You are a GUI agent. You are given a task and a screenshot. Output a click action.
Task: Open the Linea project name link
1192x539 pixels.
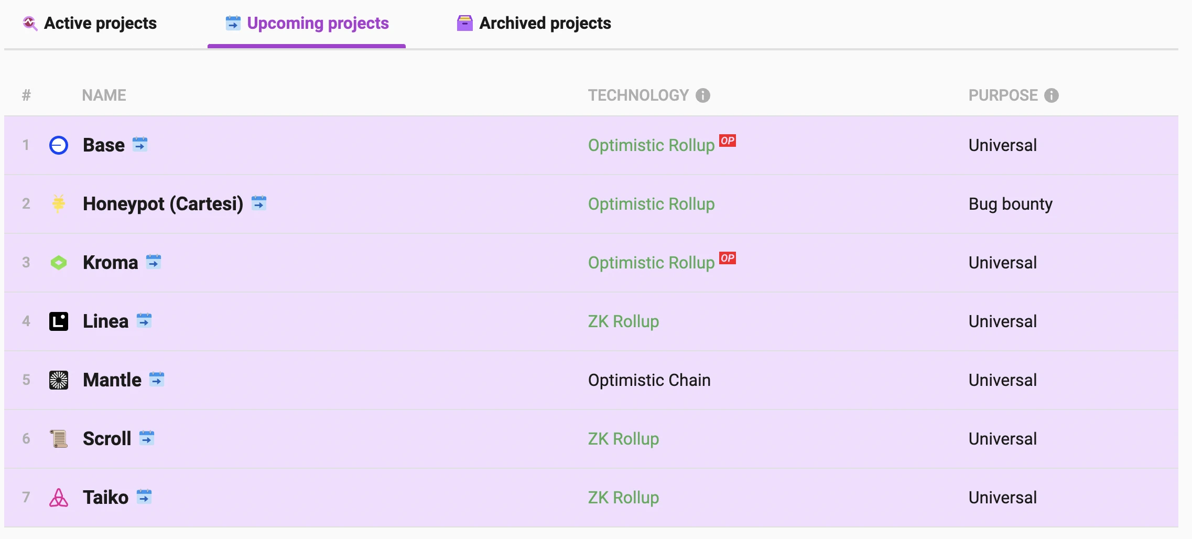[105, 321]
